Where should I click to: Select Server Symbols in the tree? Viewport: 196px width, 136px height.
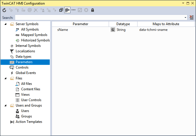coord(27,24)
